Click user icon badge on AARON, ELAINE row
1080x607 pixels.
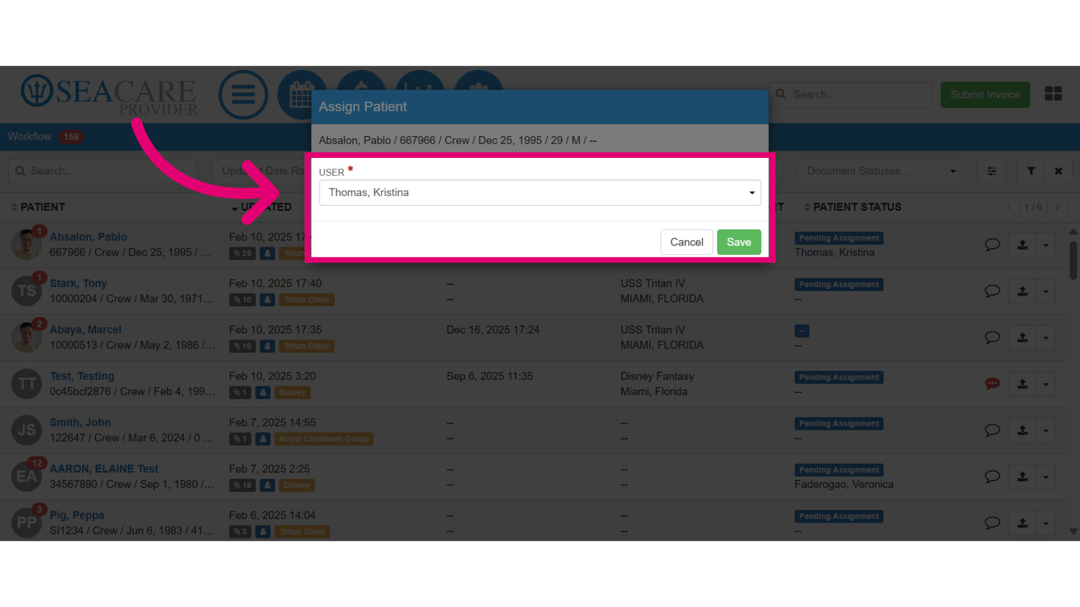point(267,485)
